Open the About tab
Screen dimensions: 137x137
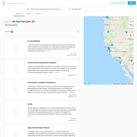pos(29,14)
